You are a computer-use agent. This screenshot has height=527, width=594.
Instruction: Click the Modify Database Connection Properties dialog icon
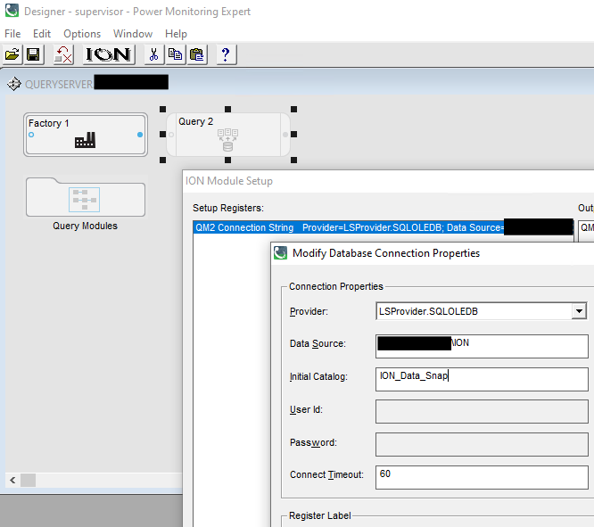coord(280,252)
